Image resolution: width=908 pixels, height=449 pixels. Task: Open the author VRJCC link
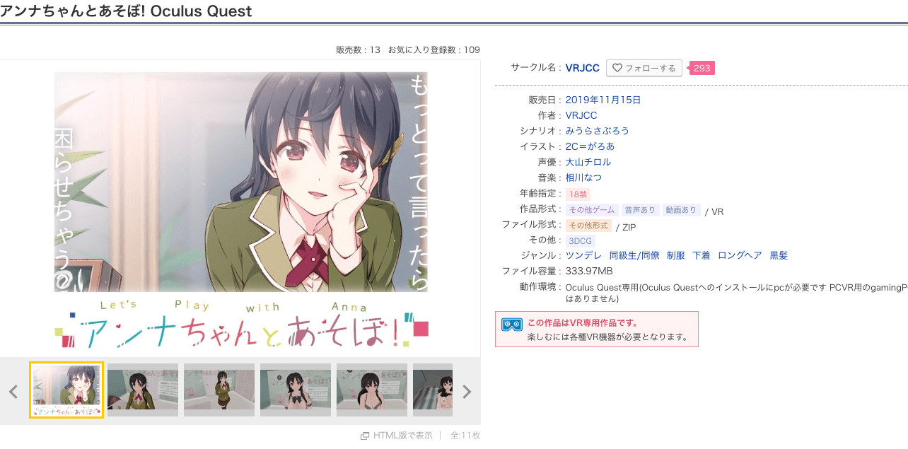[581, 115]
